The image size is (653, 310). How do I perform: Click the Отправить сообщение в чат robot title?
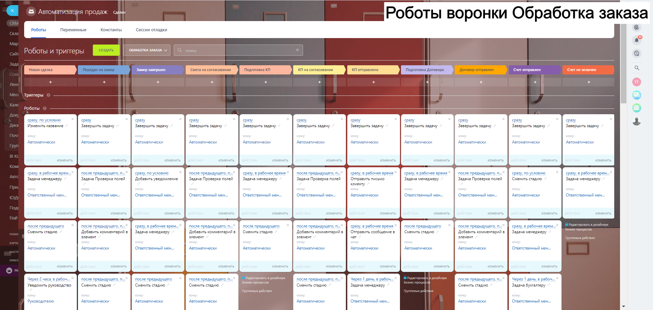(373, 234)
